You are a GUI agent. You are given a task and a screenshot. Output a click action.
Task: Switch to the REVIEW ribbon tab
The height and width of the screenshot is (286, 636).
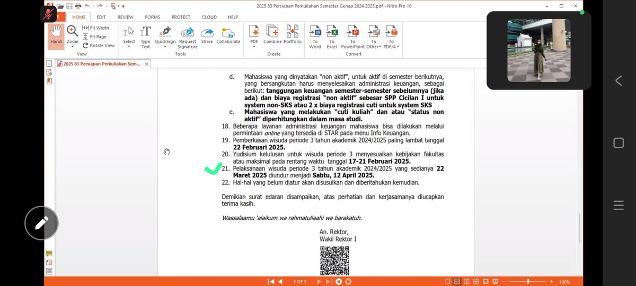[126, 17]
